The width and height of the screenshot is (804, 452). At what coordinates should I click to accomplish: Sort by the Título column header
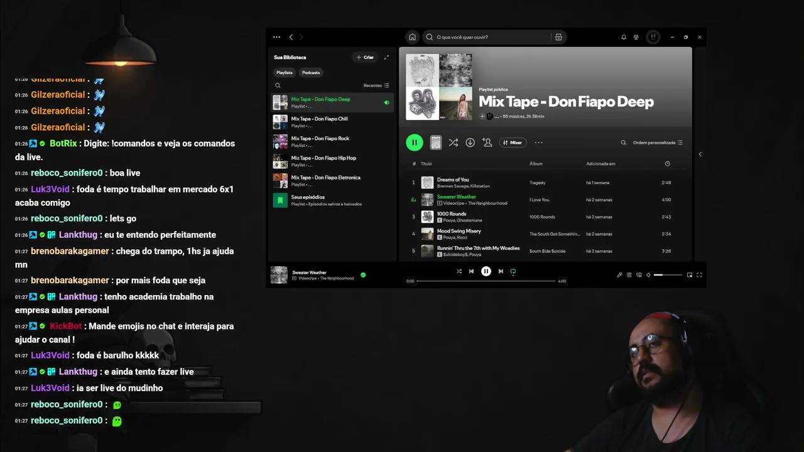click(x=426, y=164)
